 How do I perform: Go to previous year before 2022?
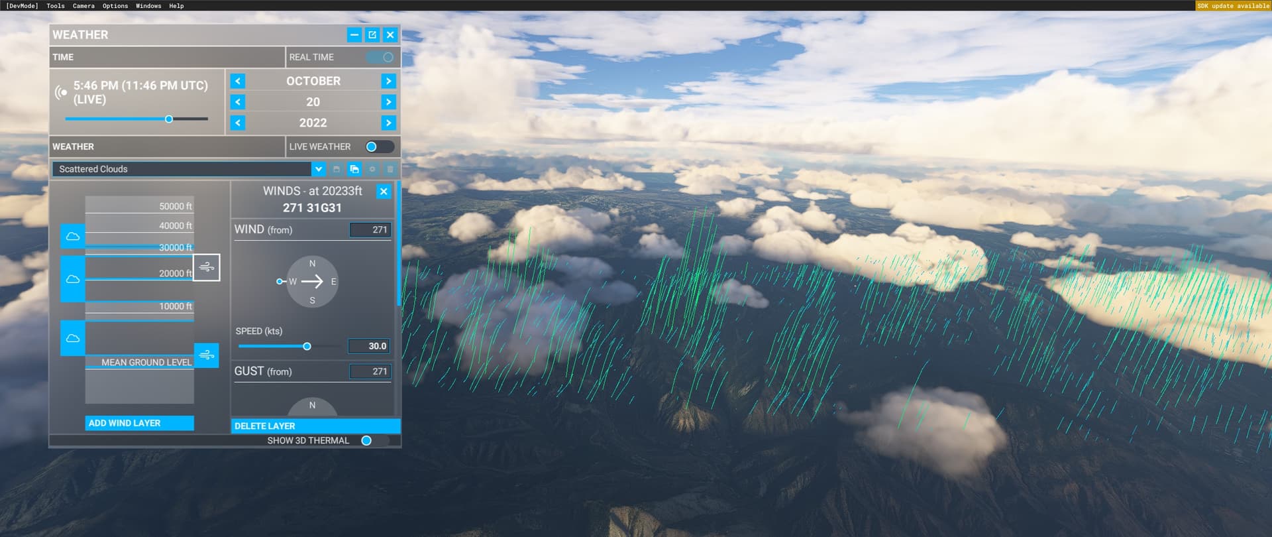pyautogui.click(x=238, y=123)
